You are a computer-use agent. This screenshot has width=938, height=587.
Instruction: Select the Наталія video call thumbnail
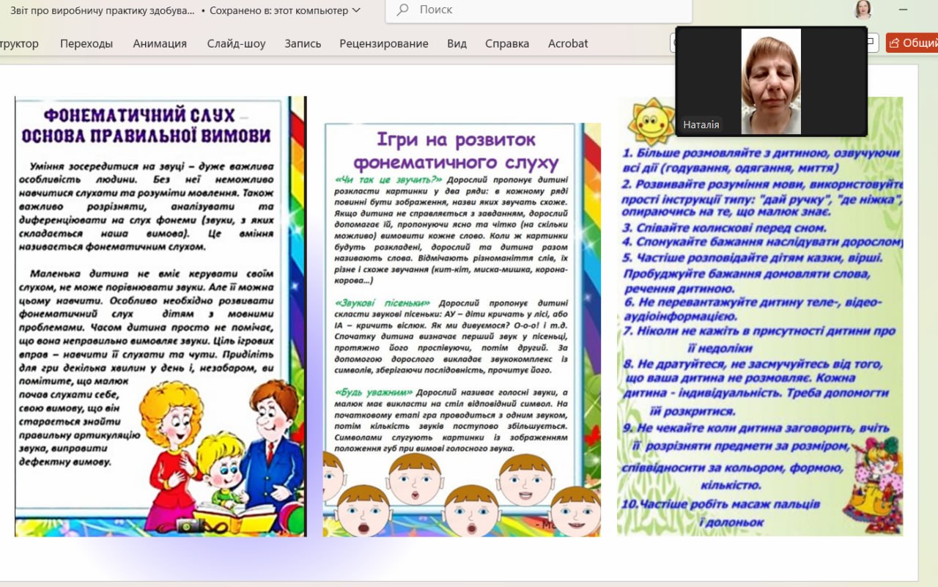(x=771, y=81)
